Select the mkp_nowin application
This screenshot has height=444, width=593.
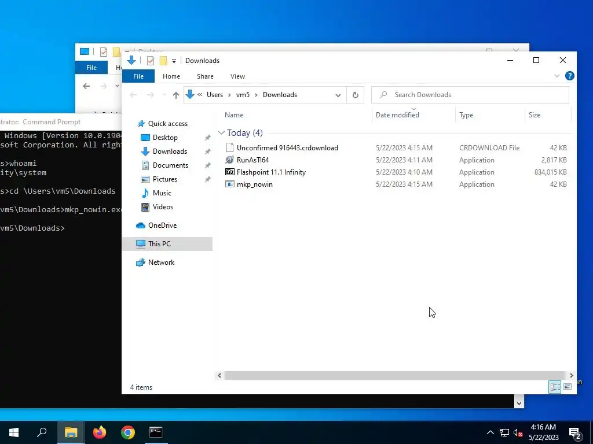pyautogui.click(x=255, y=184)
